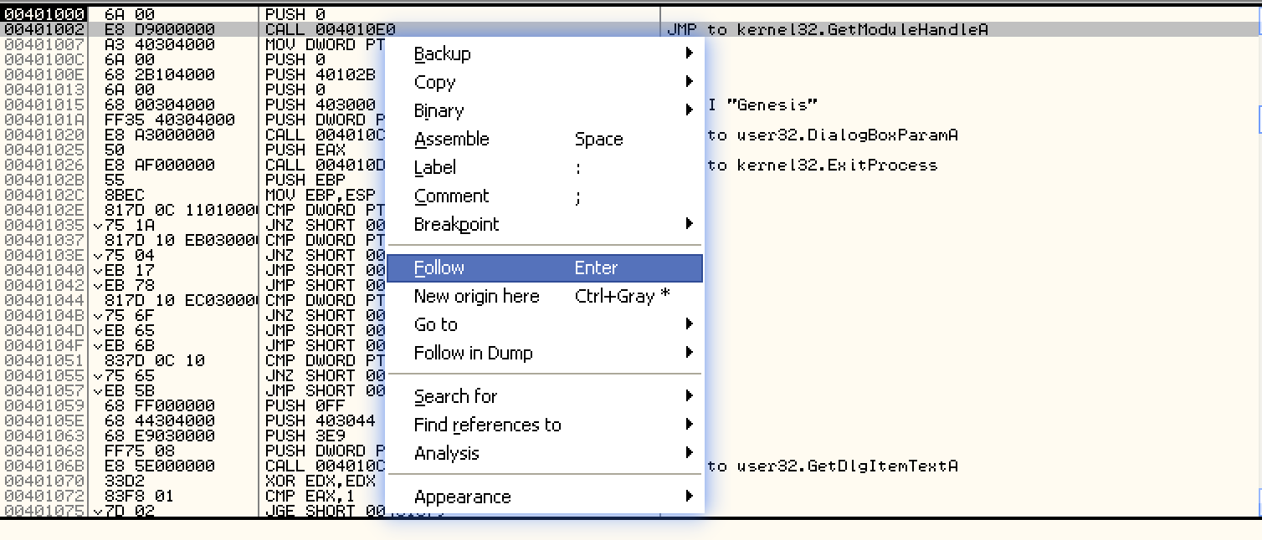This screenshot has height=540, width=1262.
Task: Select the address 00401059 in disassembly
Action: pyautogui.click(x=44, y=405)
